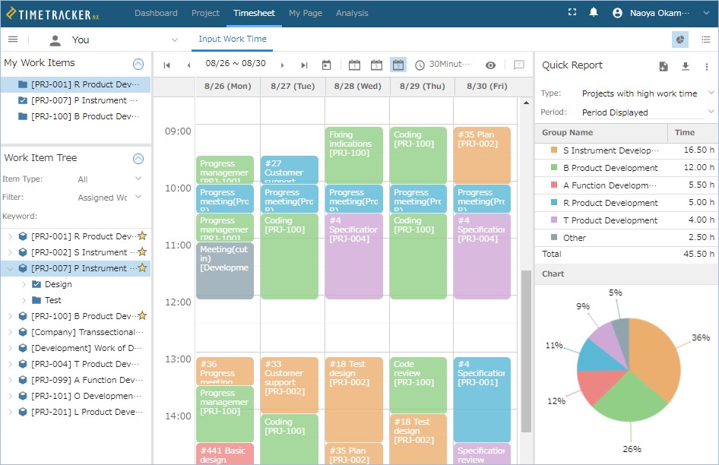Toggle checkbox for PRJ-007 in My Work Items
The height and width of the screenshot is (465, 719).
tap(22, 100)
